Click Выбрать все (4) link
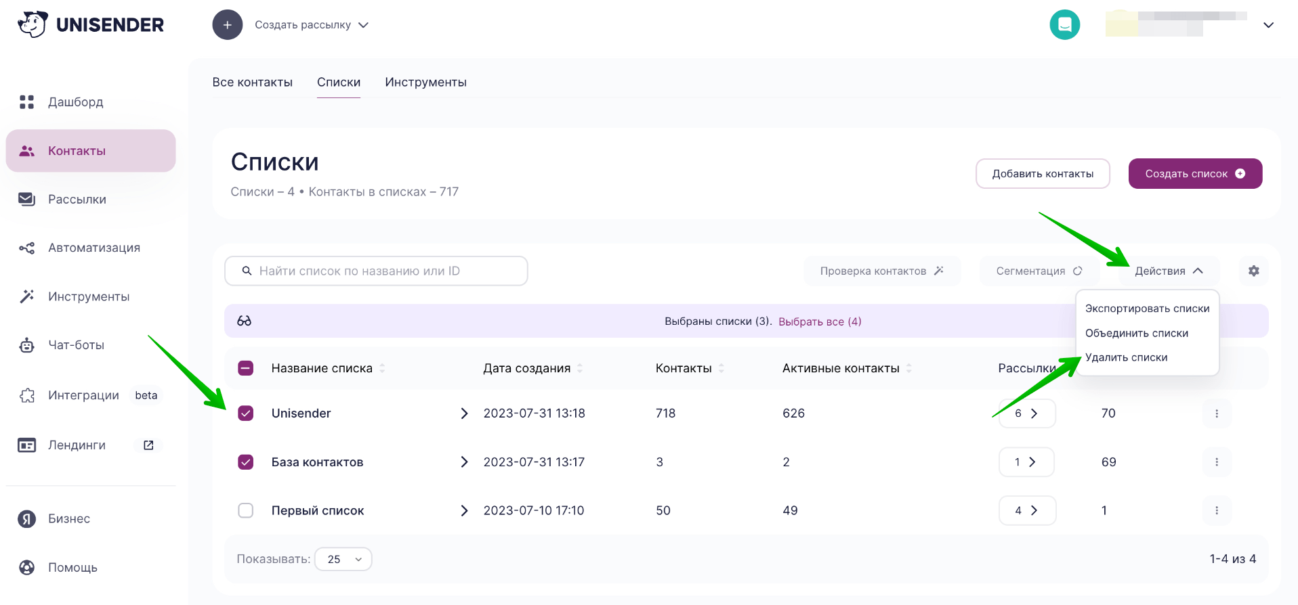Image resolution: width=1298 pixels, height=605 pixels. (820, 321)
